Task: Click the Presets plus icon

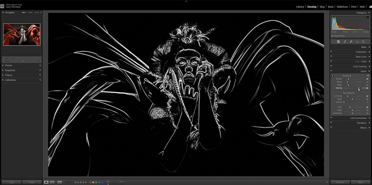Action: click(40, 65)
